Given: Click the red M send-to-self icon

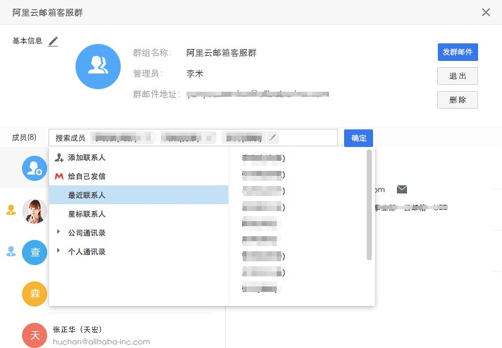Looking at the screenshot, I should click(59, 176).
